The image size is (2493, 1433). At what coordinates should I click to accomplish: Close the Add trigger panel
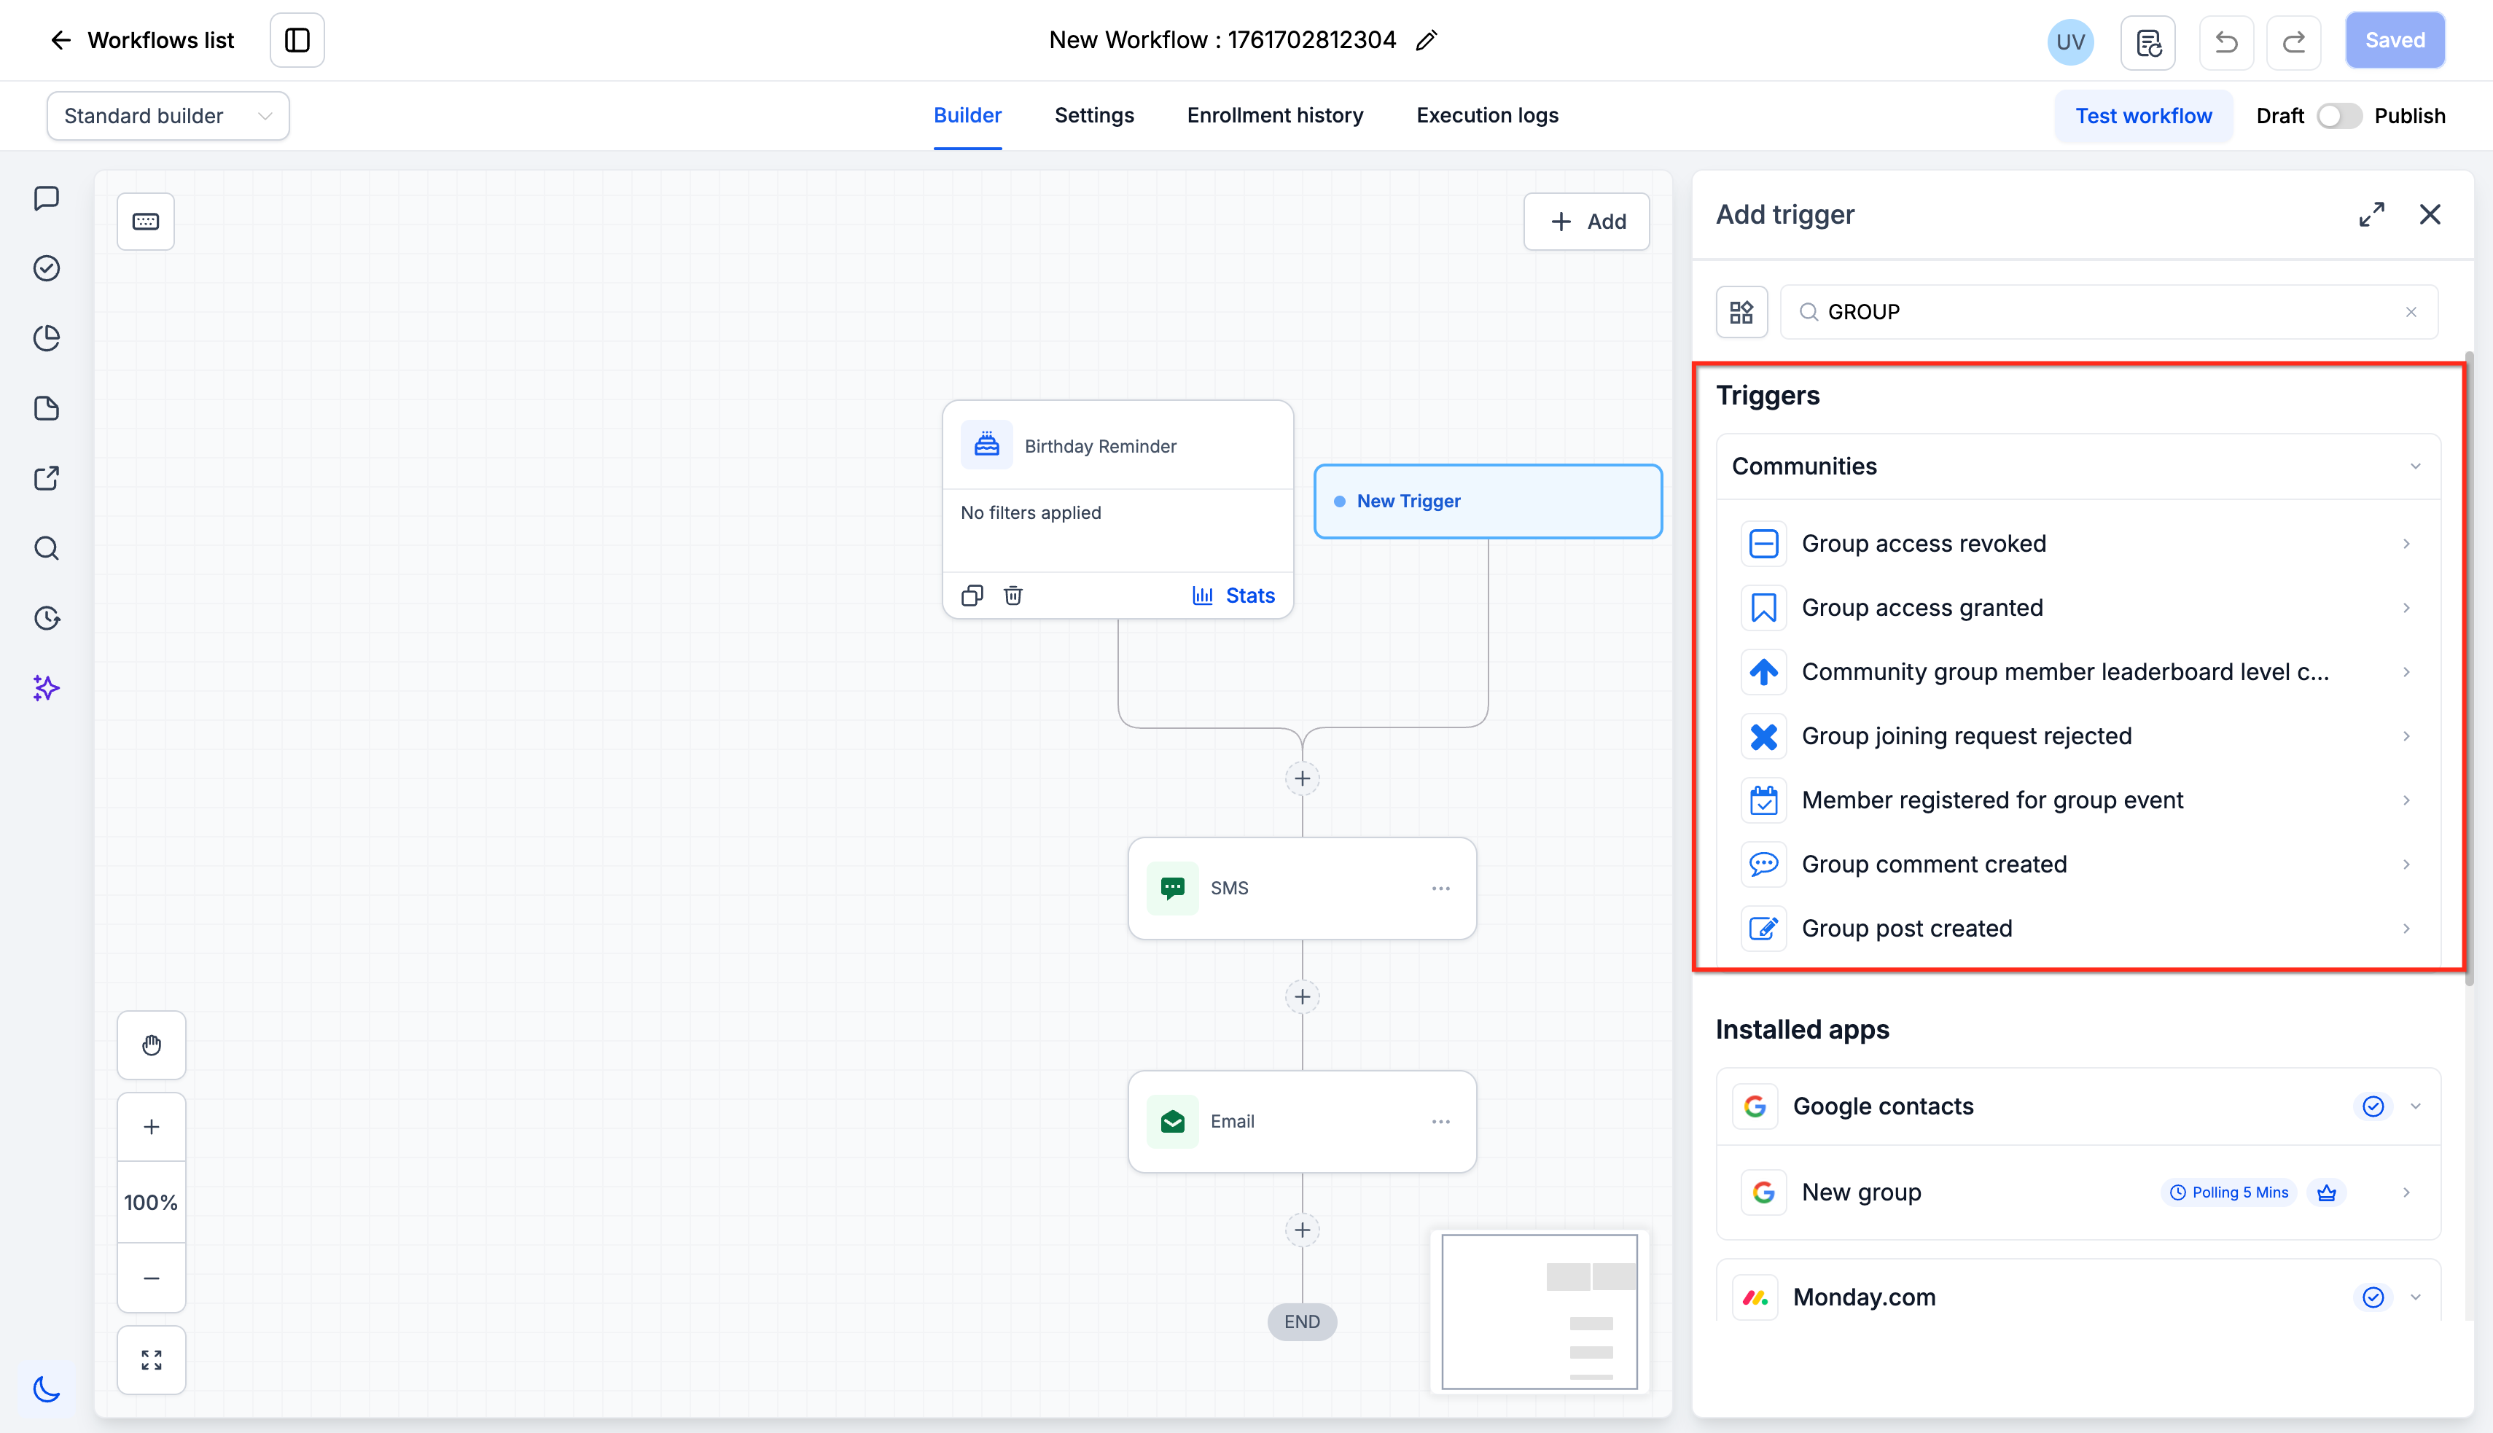click(2430, 214)
